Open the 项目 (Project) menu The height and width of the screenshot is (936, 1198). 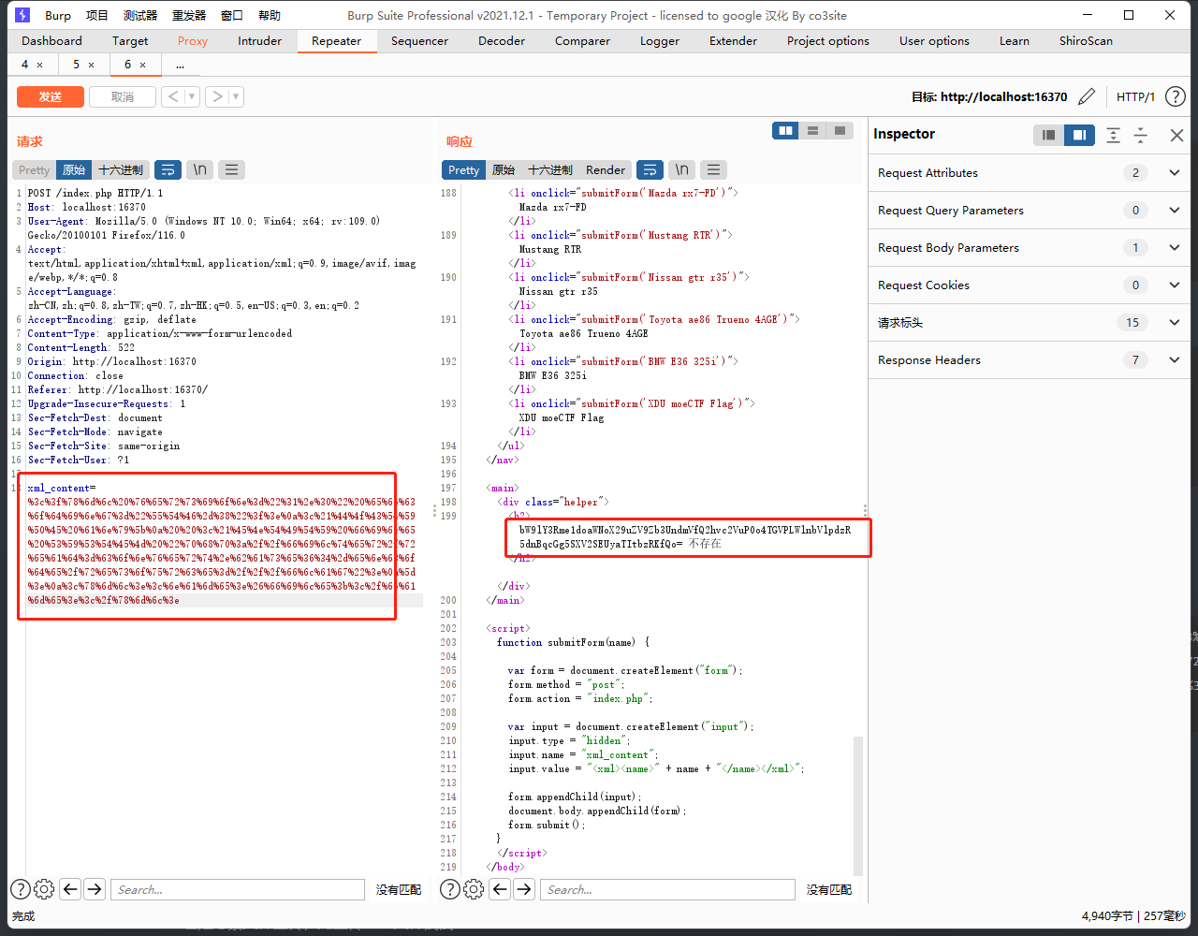[x=97, y=15]
